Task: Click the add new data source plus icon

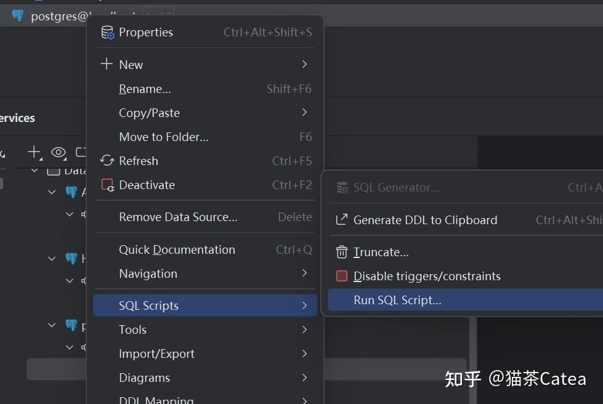Action: (33, 153)
